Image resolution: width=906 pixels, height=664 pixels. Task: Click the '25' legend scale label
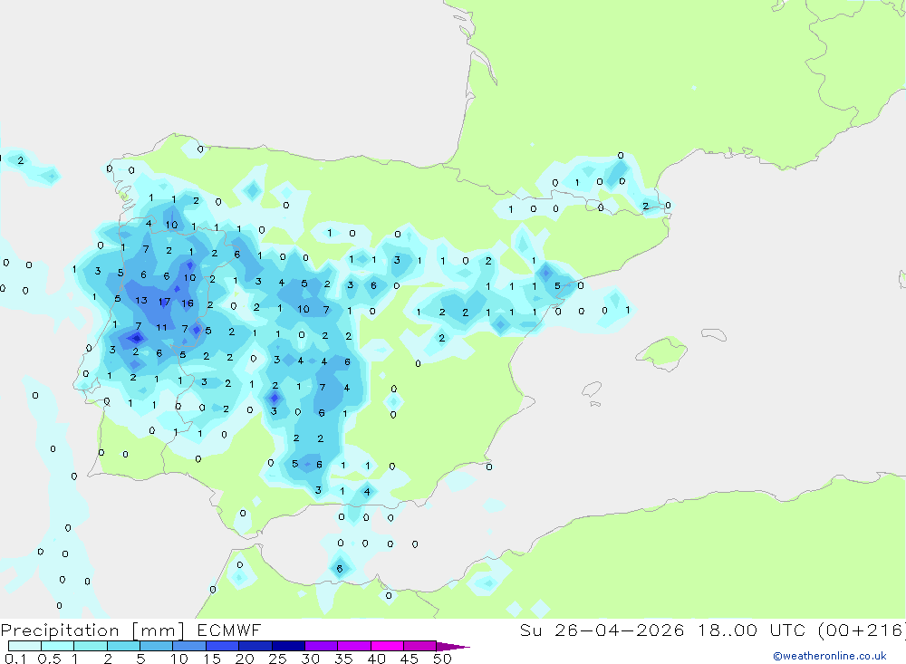point(277,659)
